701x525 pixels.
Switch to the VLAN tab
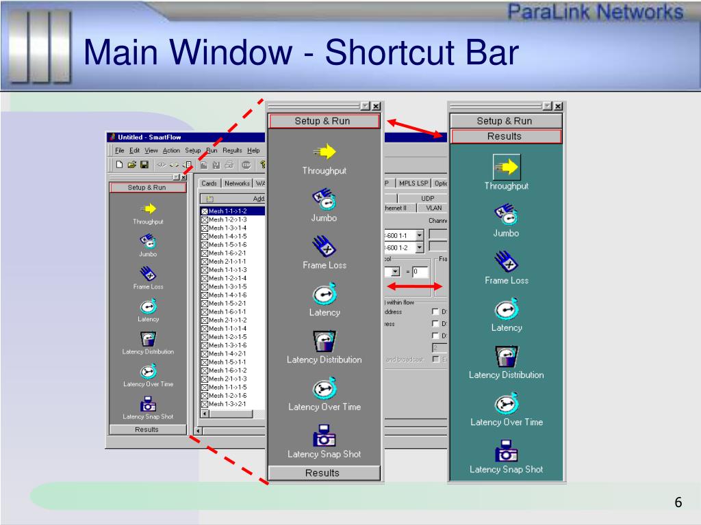tap(433, 208)
